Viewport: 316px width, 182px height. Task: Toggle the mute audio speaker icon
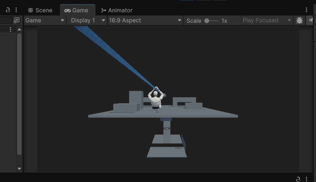click(x=312, y=21)
